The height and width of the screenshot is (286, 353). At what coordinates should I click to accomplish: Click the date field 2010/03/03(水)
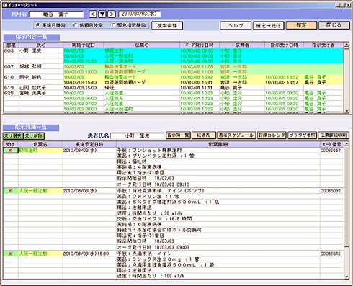(x=140, y=14)
